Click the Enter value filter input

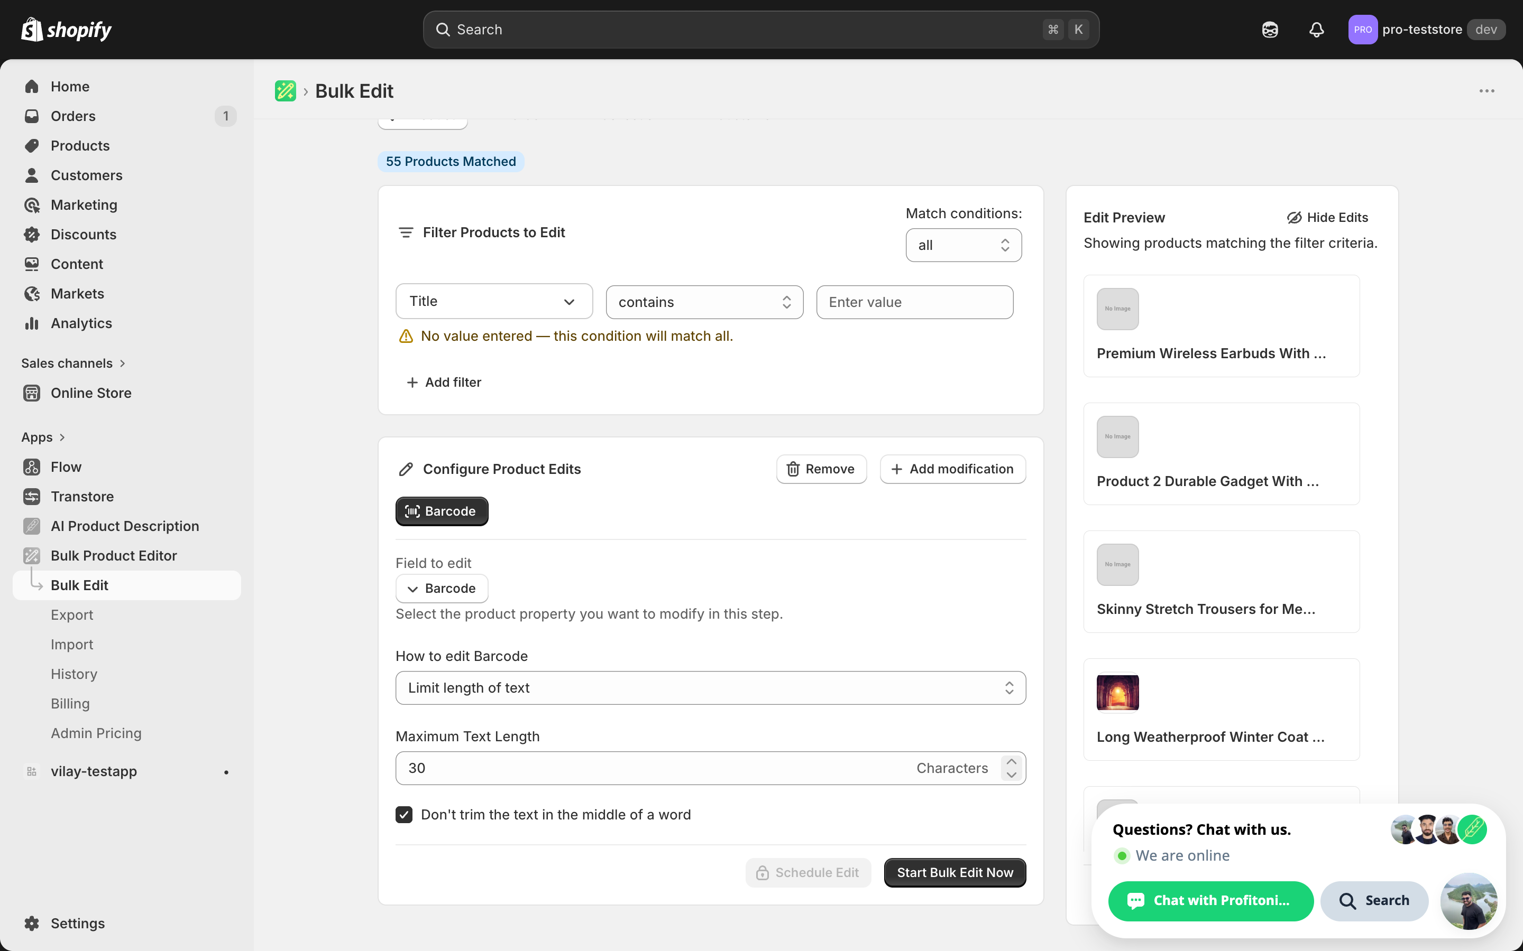pyautogui.click(x=914, y=302)
